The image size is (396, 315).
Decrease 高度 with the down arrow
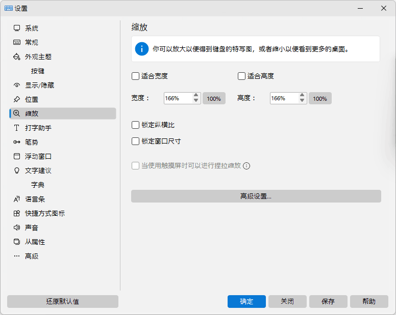[x=302, y=100]
